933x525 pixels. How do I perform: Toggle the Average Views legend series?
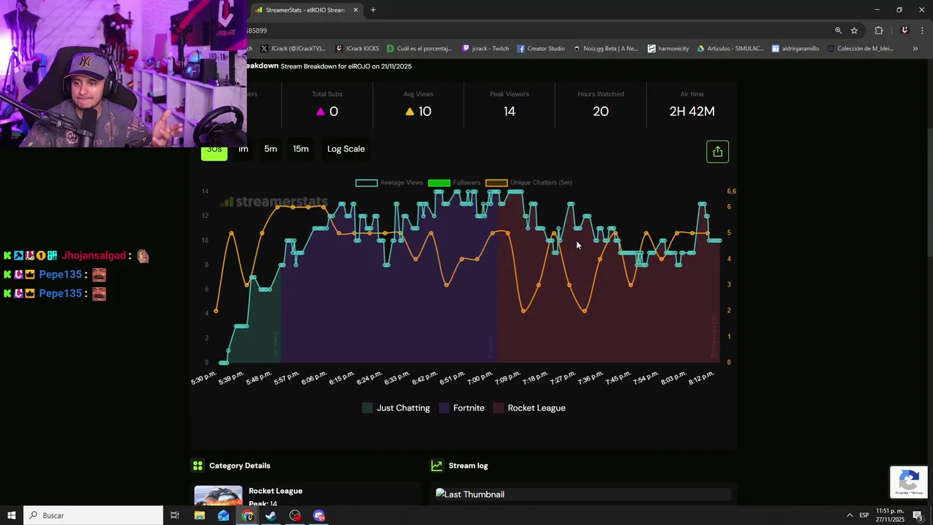(389, 182)
